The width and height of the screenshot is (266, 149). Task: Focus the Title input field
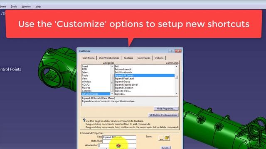[x=119, y=137]
